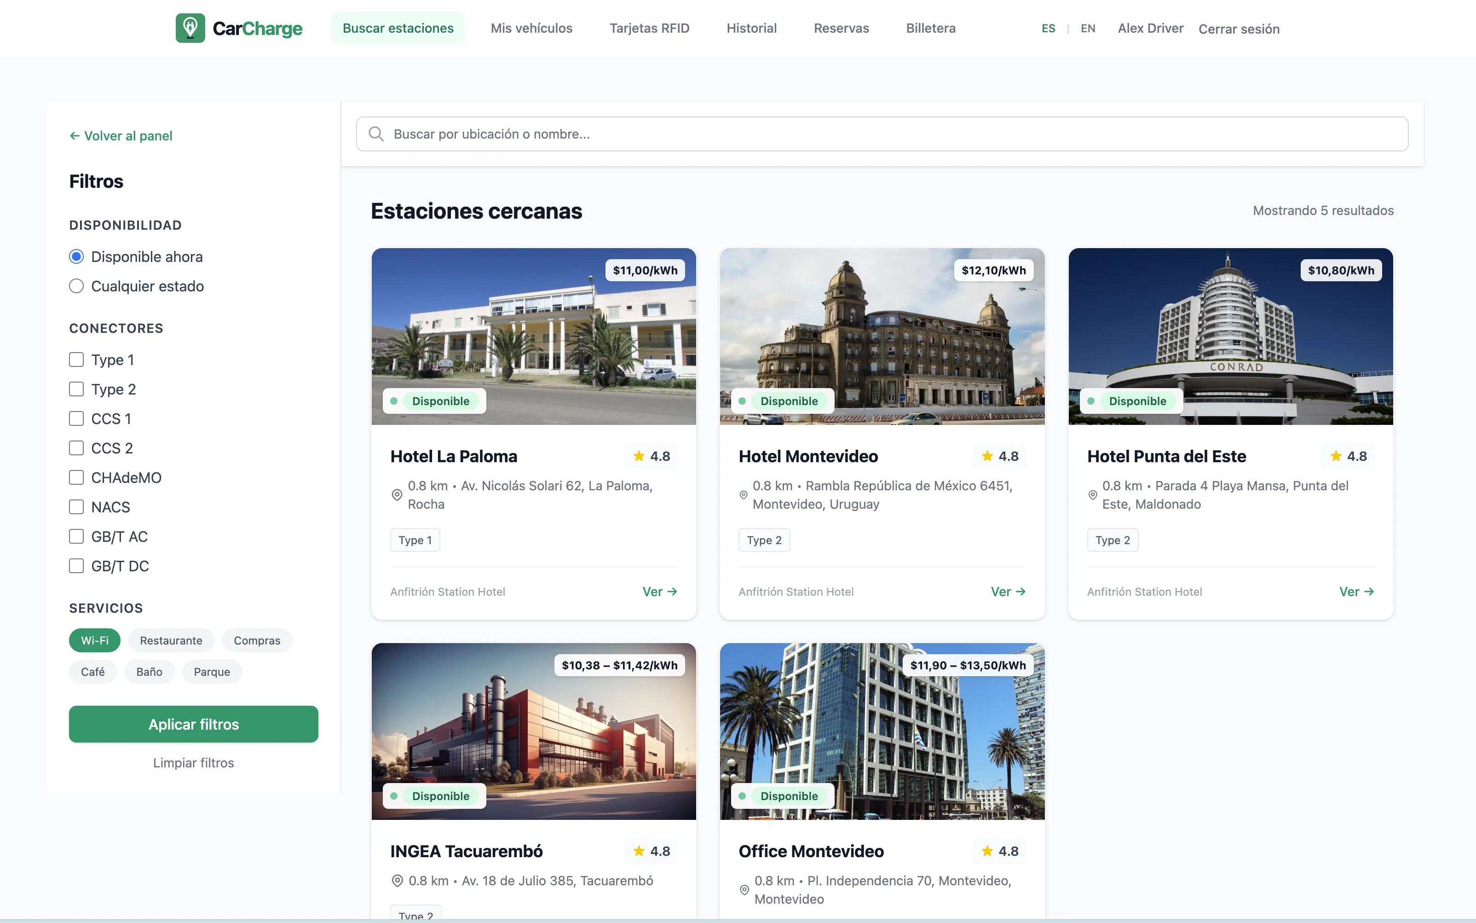This screenshot has width=1476, height=923.
Task: Click Ver on Hotel La Paloma card
Action: [660, 592]
